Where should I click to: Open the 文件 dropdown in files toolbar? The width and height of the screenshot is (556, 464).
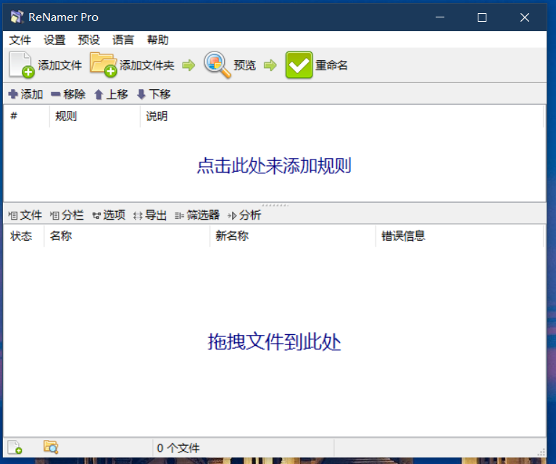tap(25, 215)
